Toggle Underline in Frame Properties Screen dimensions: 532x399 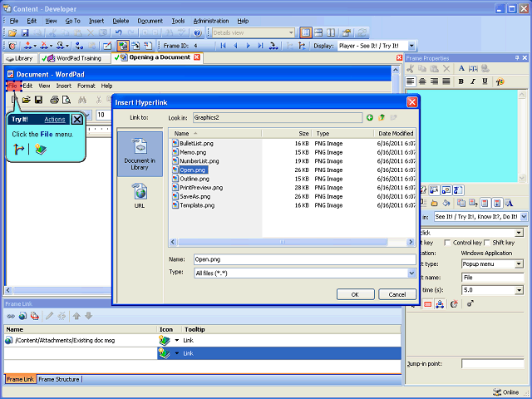click(x=485, y=81)
